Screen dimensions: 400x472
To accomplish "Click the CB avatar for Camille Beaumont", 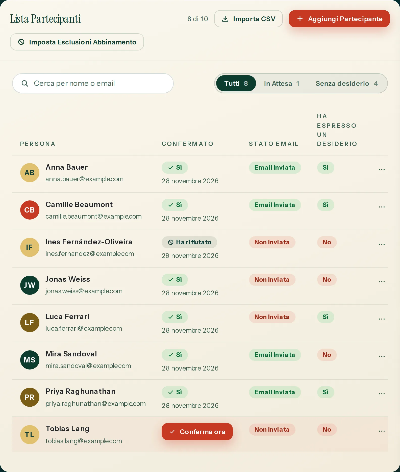I will pos(30,210).
